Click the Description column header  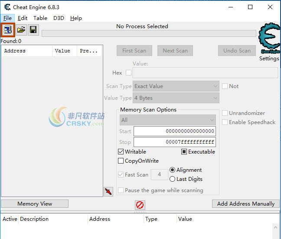[53, 219]
